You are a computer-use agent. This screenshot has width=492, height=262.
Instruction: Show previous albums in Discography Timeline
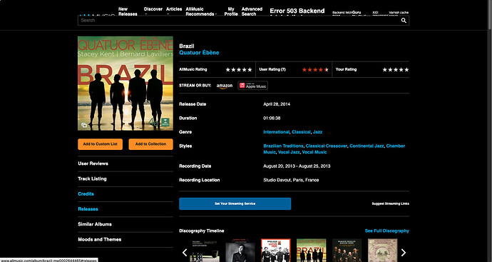click(x=185, y=252)
